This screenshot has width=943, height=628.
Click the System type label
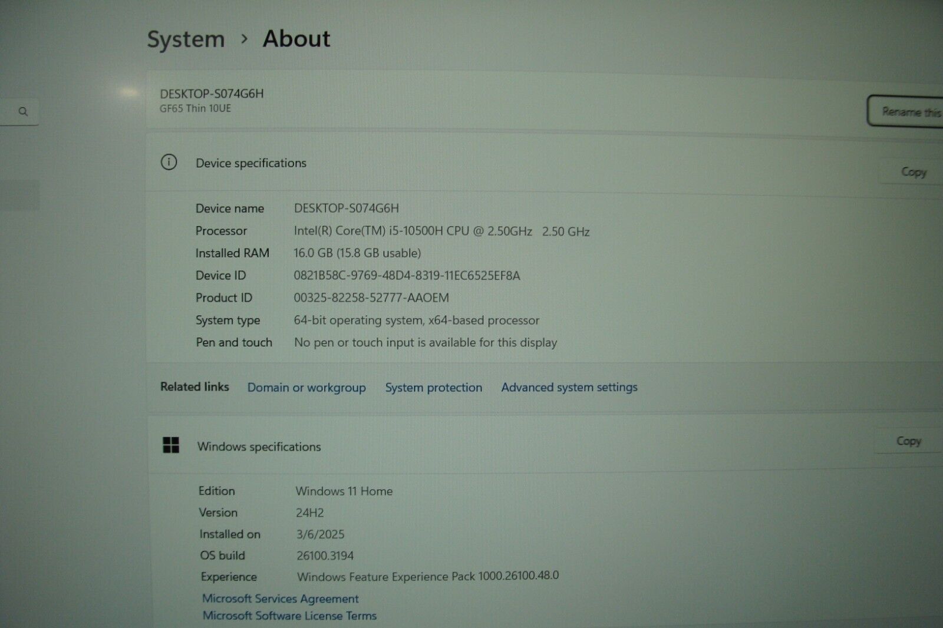pos(227,320)
